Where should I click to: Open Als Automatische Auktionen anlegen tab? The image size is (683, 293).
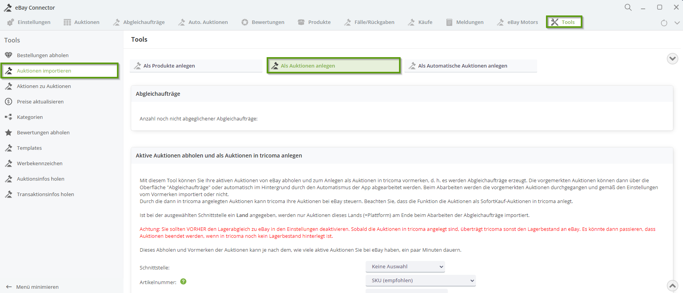(x=471, y=66)
